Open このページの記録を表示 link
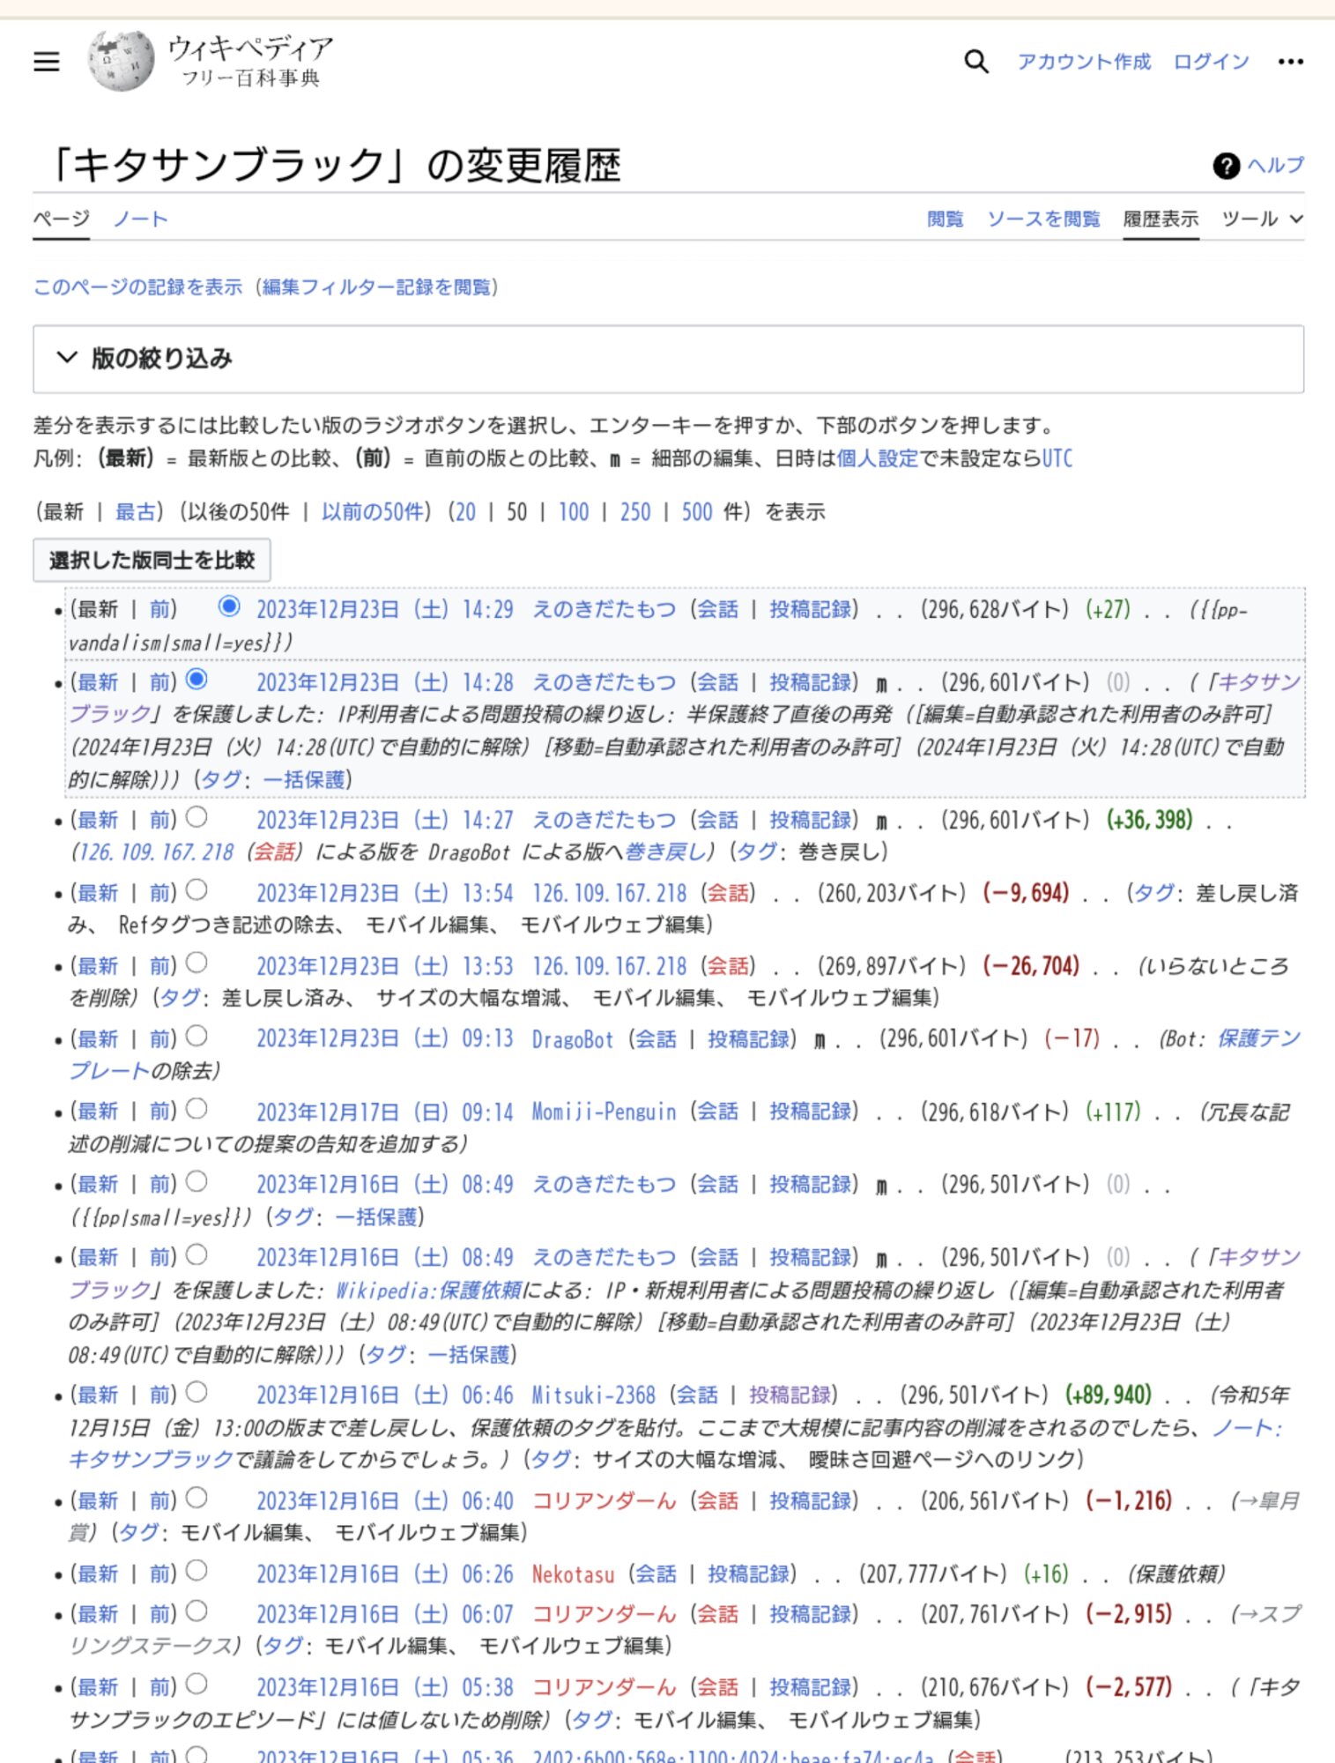 click(x=137, y=287)
